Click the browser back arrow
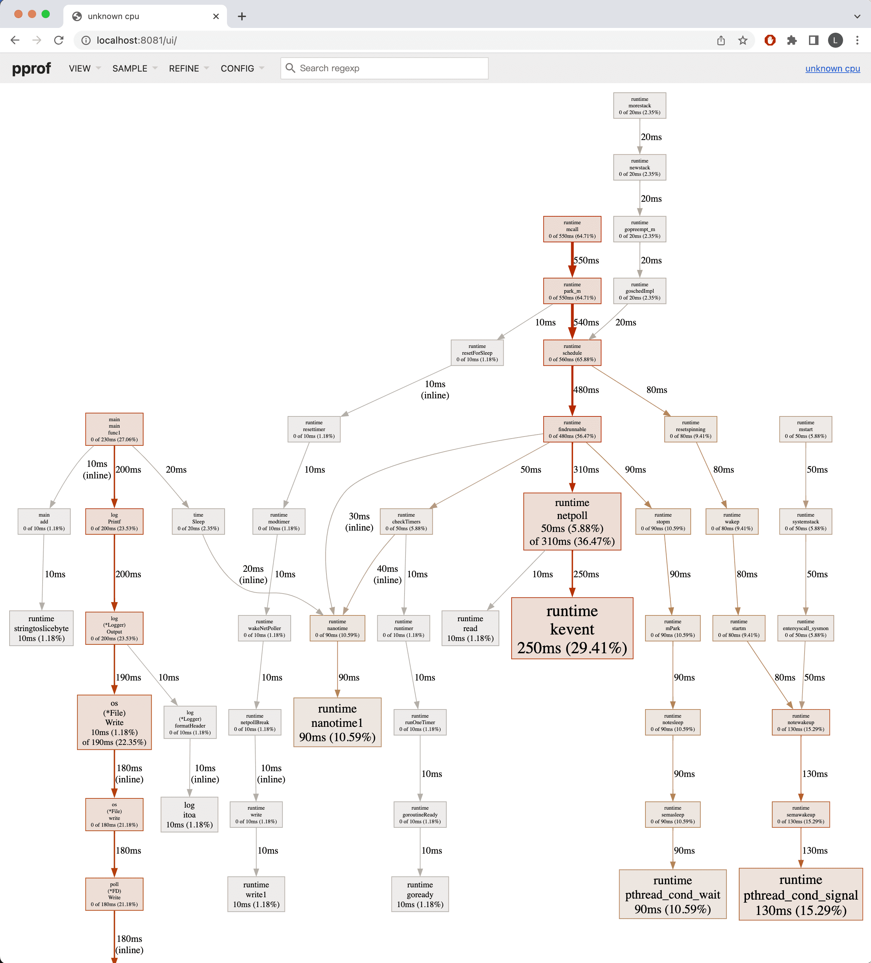This screenshot has width=871, height=963. [15, 40]
